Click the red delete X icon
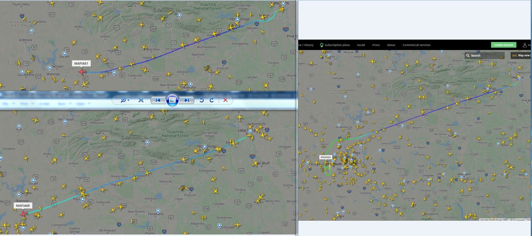The width and height of the screenshot is (532, 236). [225, 100]
